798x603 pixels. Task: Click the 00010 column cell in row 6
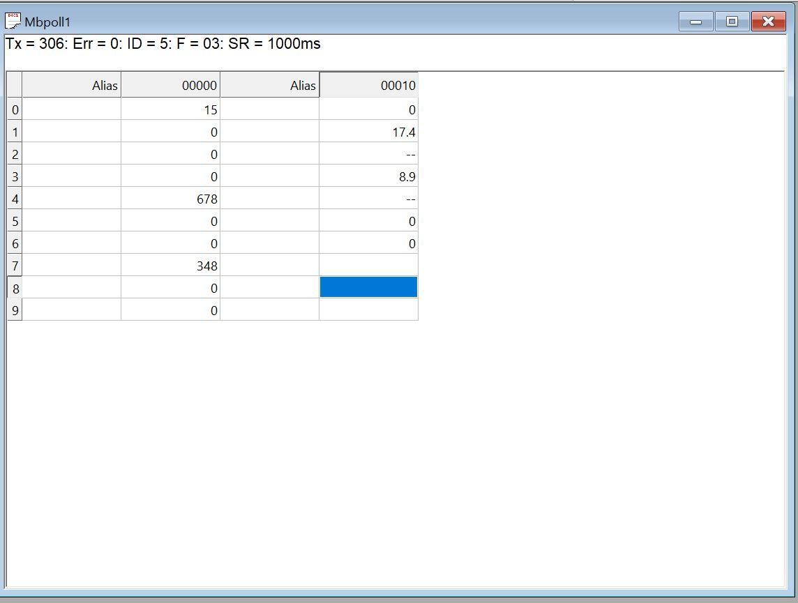pos(369,243)
